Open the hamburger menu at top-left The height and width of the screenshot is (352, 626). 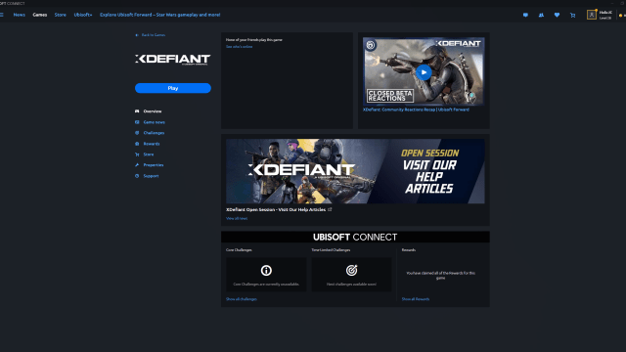[2, 15]
